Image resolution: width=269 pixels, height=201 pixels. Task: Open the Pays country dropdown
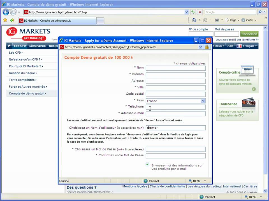click(175, 101)
